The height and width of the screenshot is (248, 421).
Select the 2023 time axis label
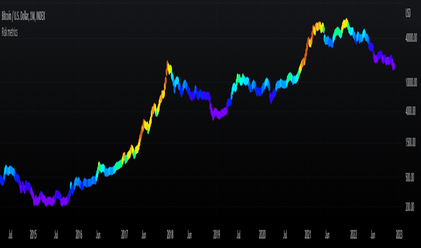click(x=399, y=234)
